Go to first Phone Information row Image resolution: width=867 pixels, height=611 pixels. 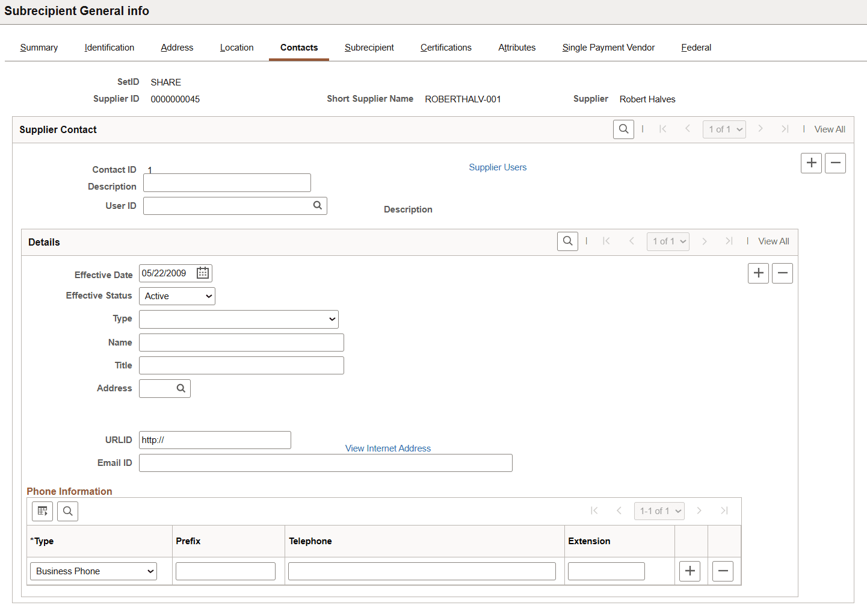click(594, 510)
